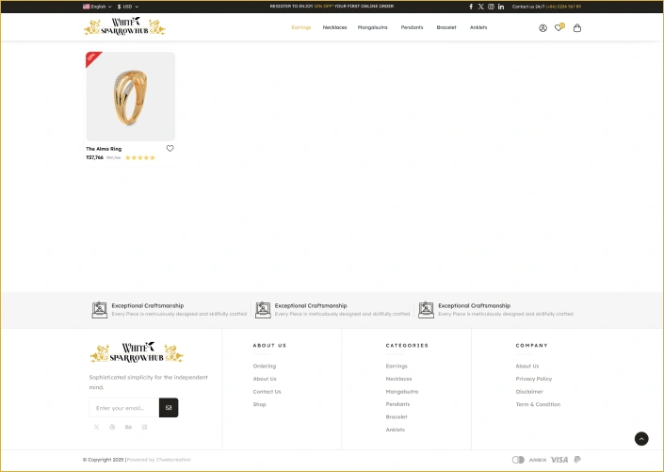
Task: Click the five-star rating of Alma Ring
Action: [140, 158]
